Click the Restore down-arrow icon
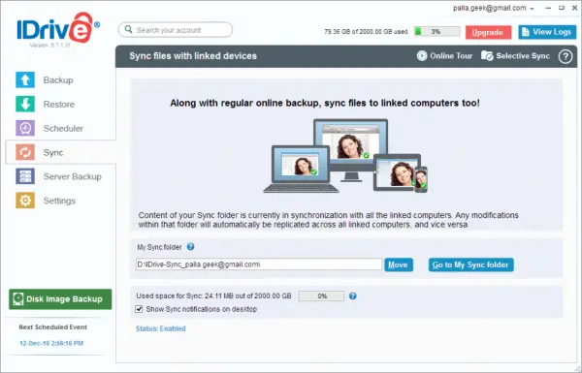Screen dimensions: 582x373 click(x=25, y=105)
